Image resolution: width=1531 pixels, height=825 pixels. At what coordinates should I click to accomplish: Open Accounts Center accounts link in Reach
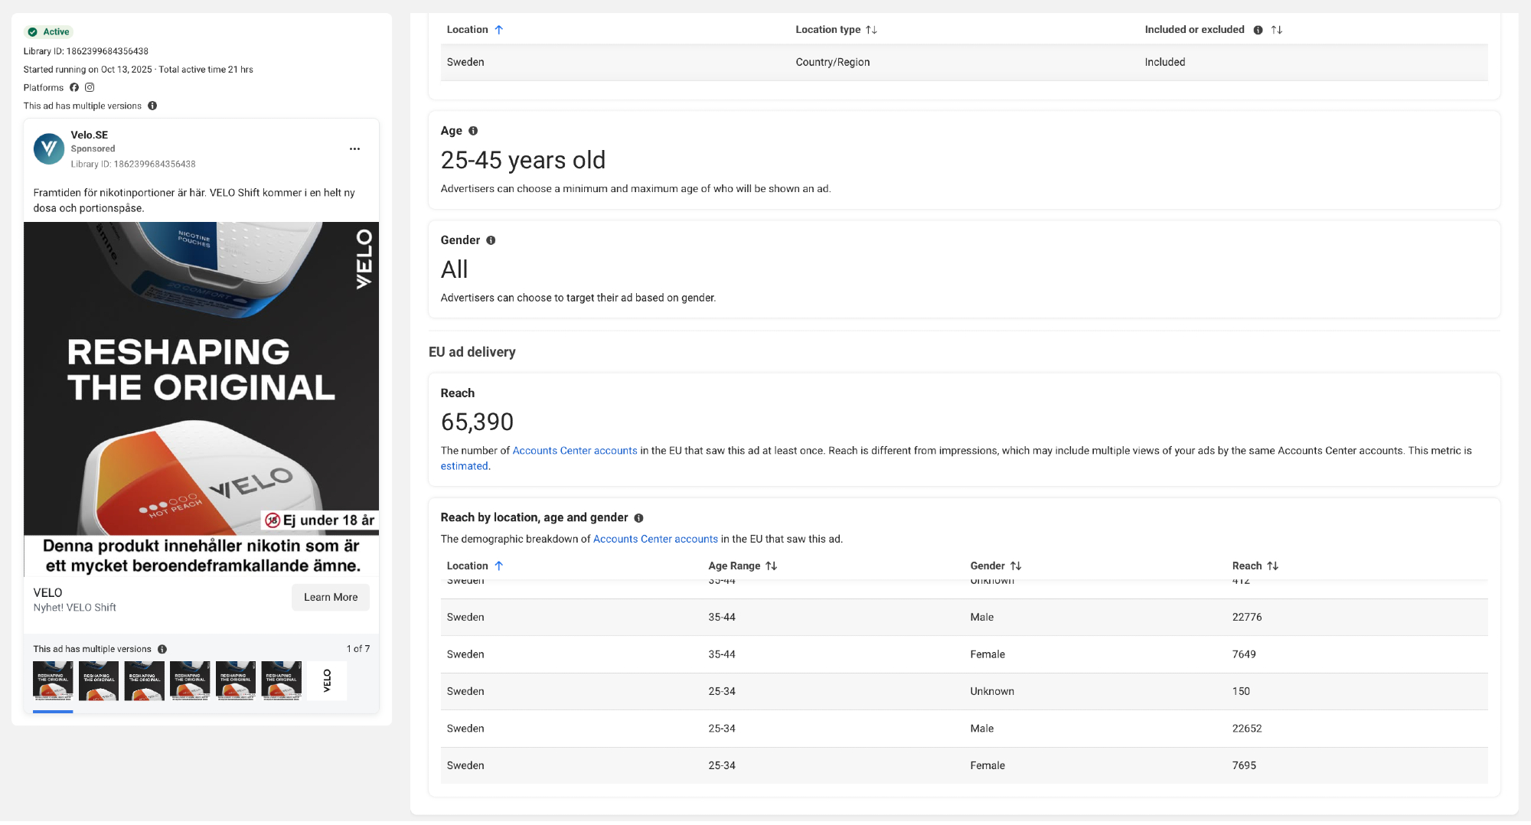click(574, 451)
